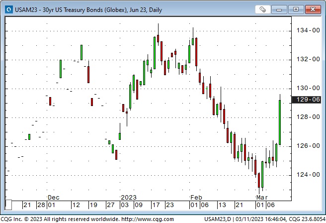This screenshot has height=223, width=326.
Task: Click the date marker 03 under 2023
Action: [125, 205]
